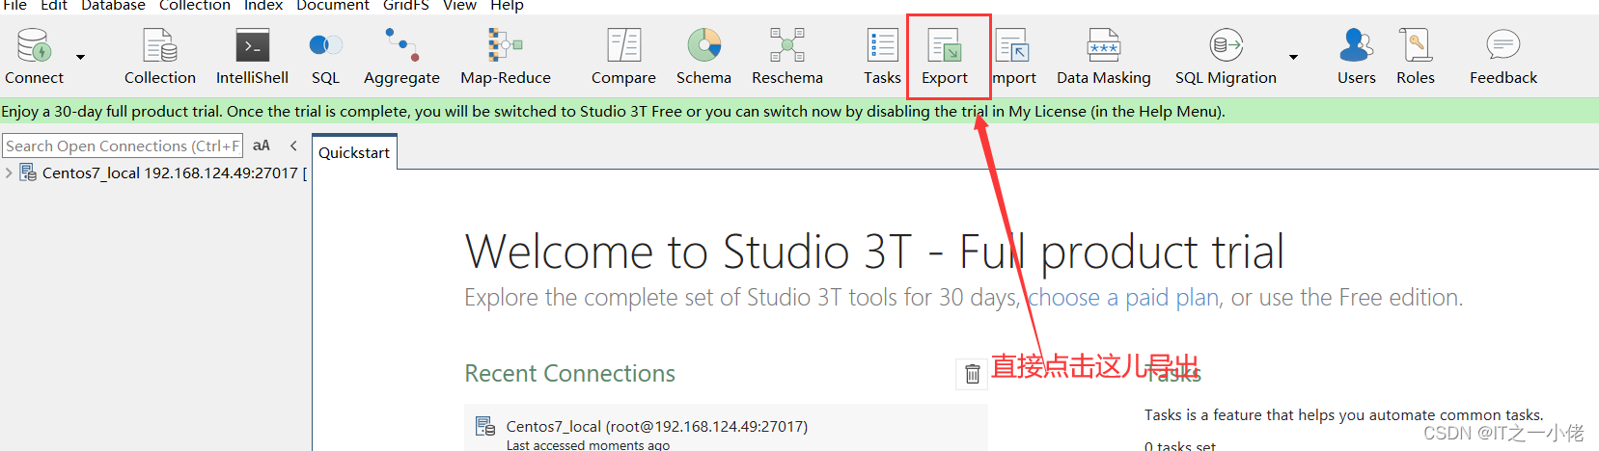This screenshot has width=1599, height=451.
Task: Expand the Centos7_local connection tree node
Action: click(x=9, y=172)
